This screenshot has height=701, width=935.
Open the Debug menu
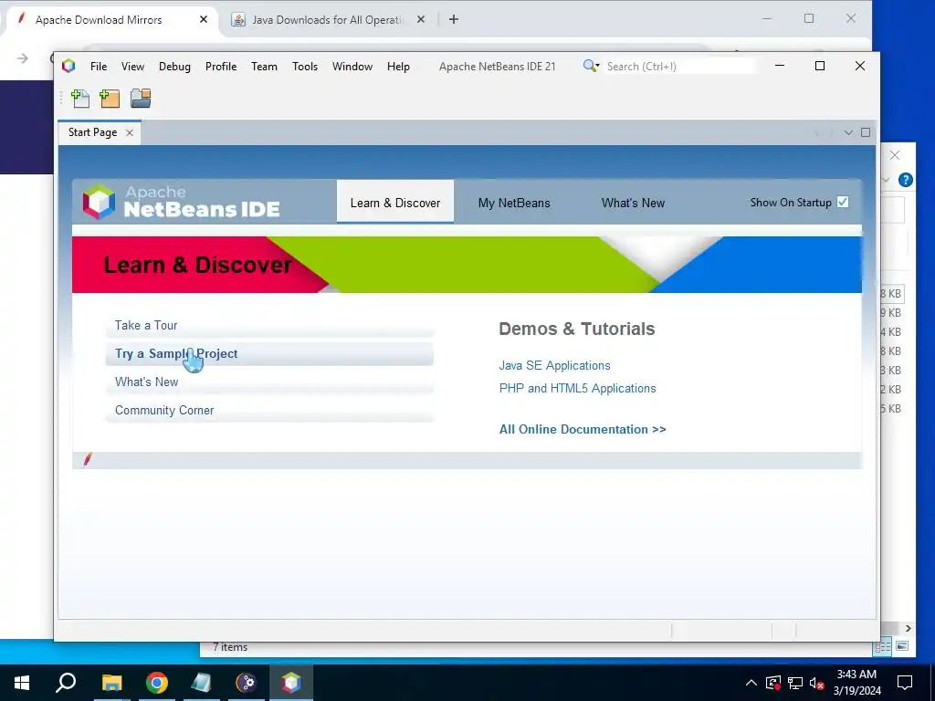click(x=174, y=66)
